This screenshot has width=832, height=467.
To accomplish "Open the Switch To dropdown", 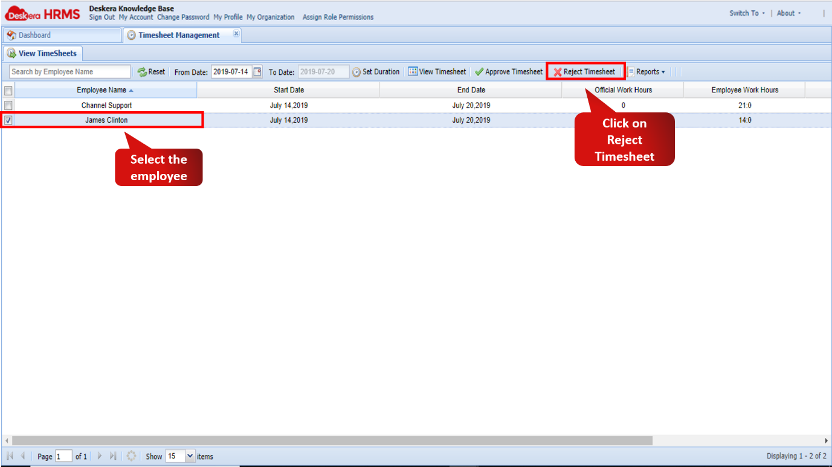I will pos(746,12).
